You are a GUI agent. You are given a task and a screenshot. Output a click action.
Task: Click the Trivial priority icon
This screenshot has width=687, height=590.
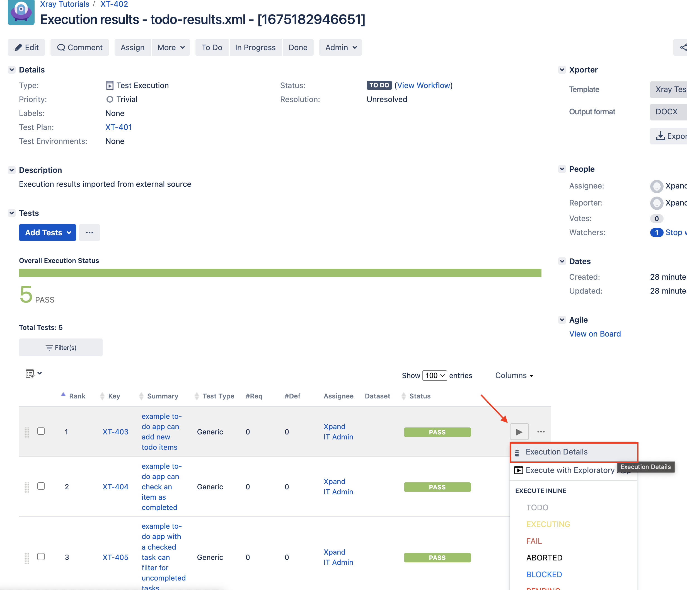(110, 100)
